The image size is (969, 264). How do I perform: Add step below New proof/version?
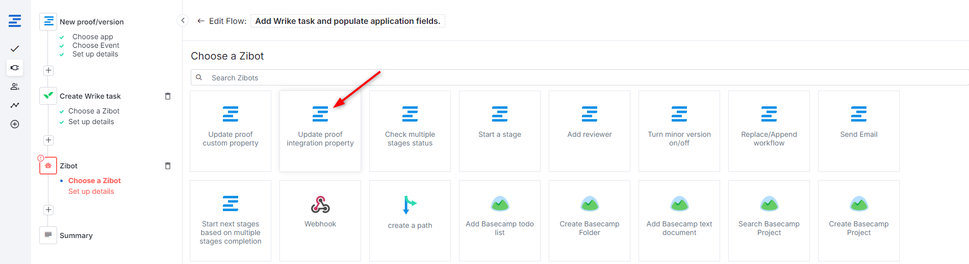point(48,71)
